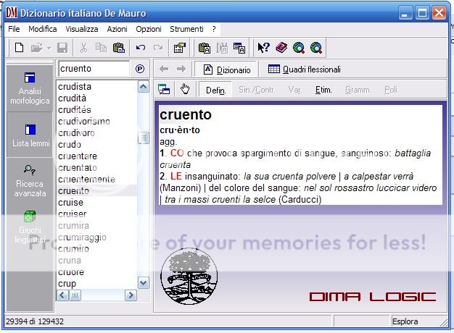Screen dimensions: 454x333
Task: Click the word list scroll up arrow
Action: tap(144, 87)
